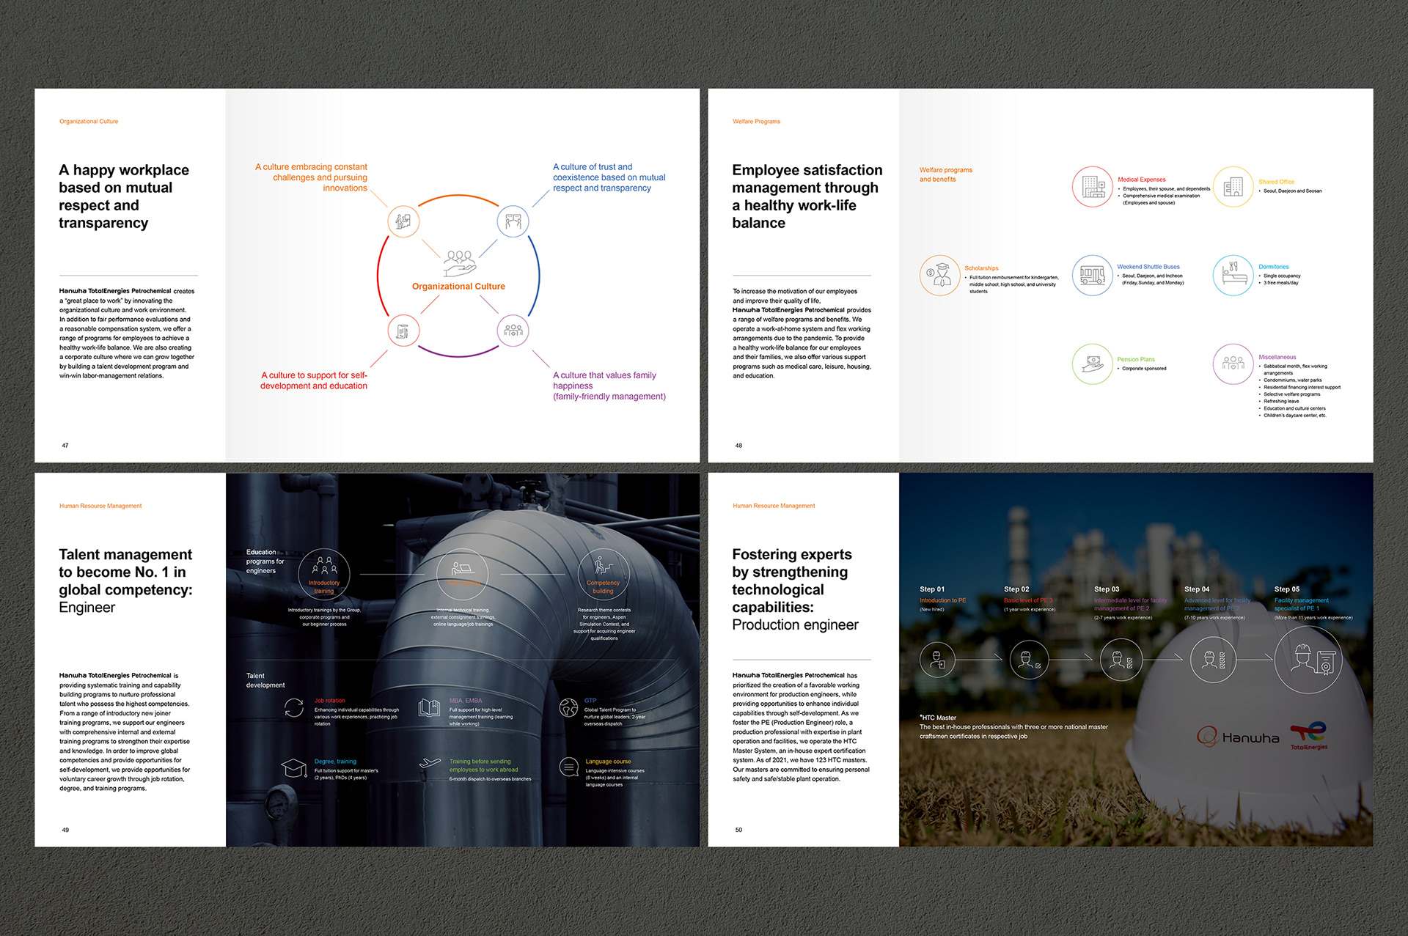Click the Welfare Programs section header
This screenshot has width=1408, height=936.
[756, 122]
